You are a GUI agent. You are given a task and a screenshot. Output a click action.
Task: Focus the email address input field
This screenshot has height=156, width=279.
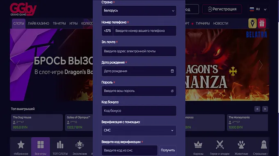(139, 51)
